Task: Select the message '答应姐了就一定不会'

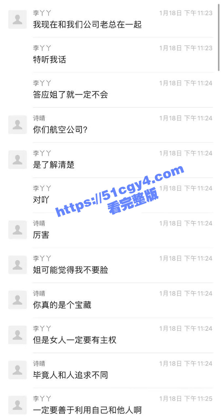Action: click(x=70, y=95)
